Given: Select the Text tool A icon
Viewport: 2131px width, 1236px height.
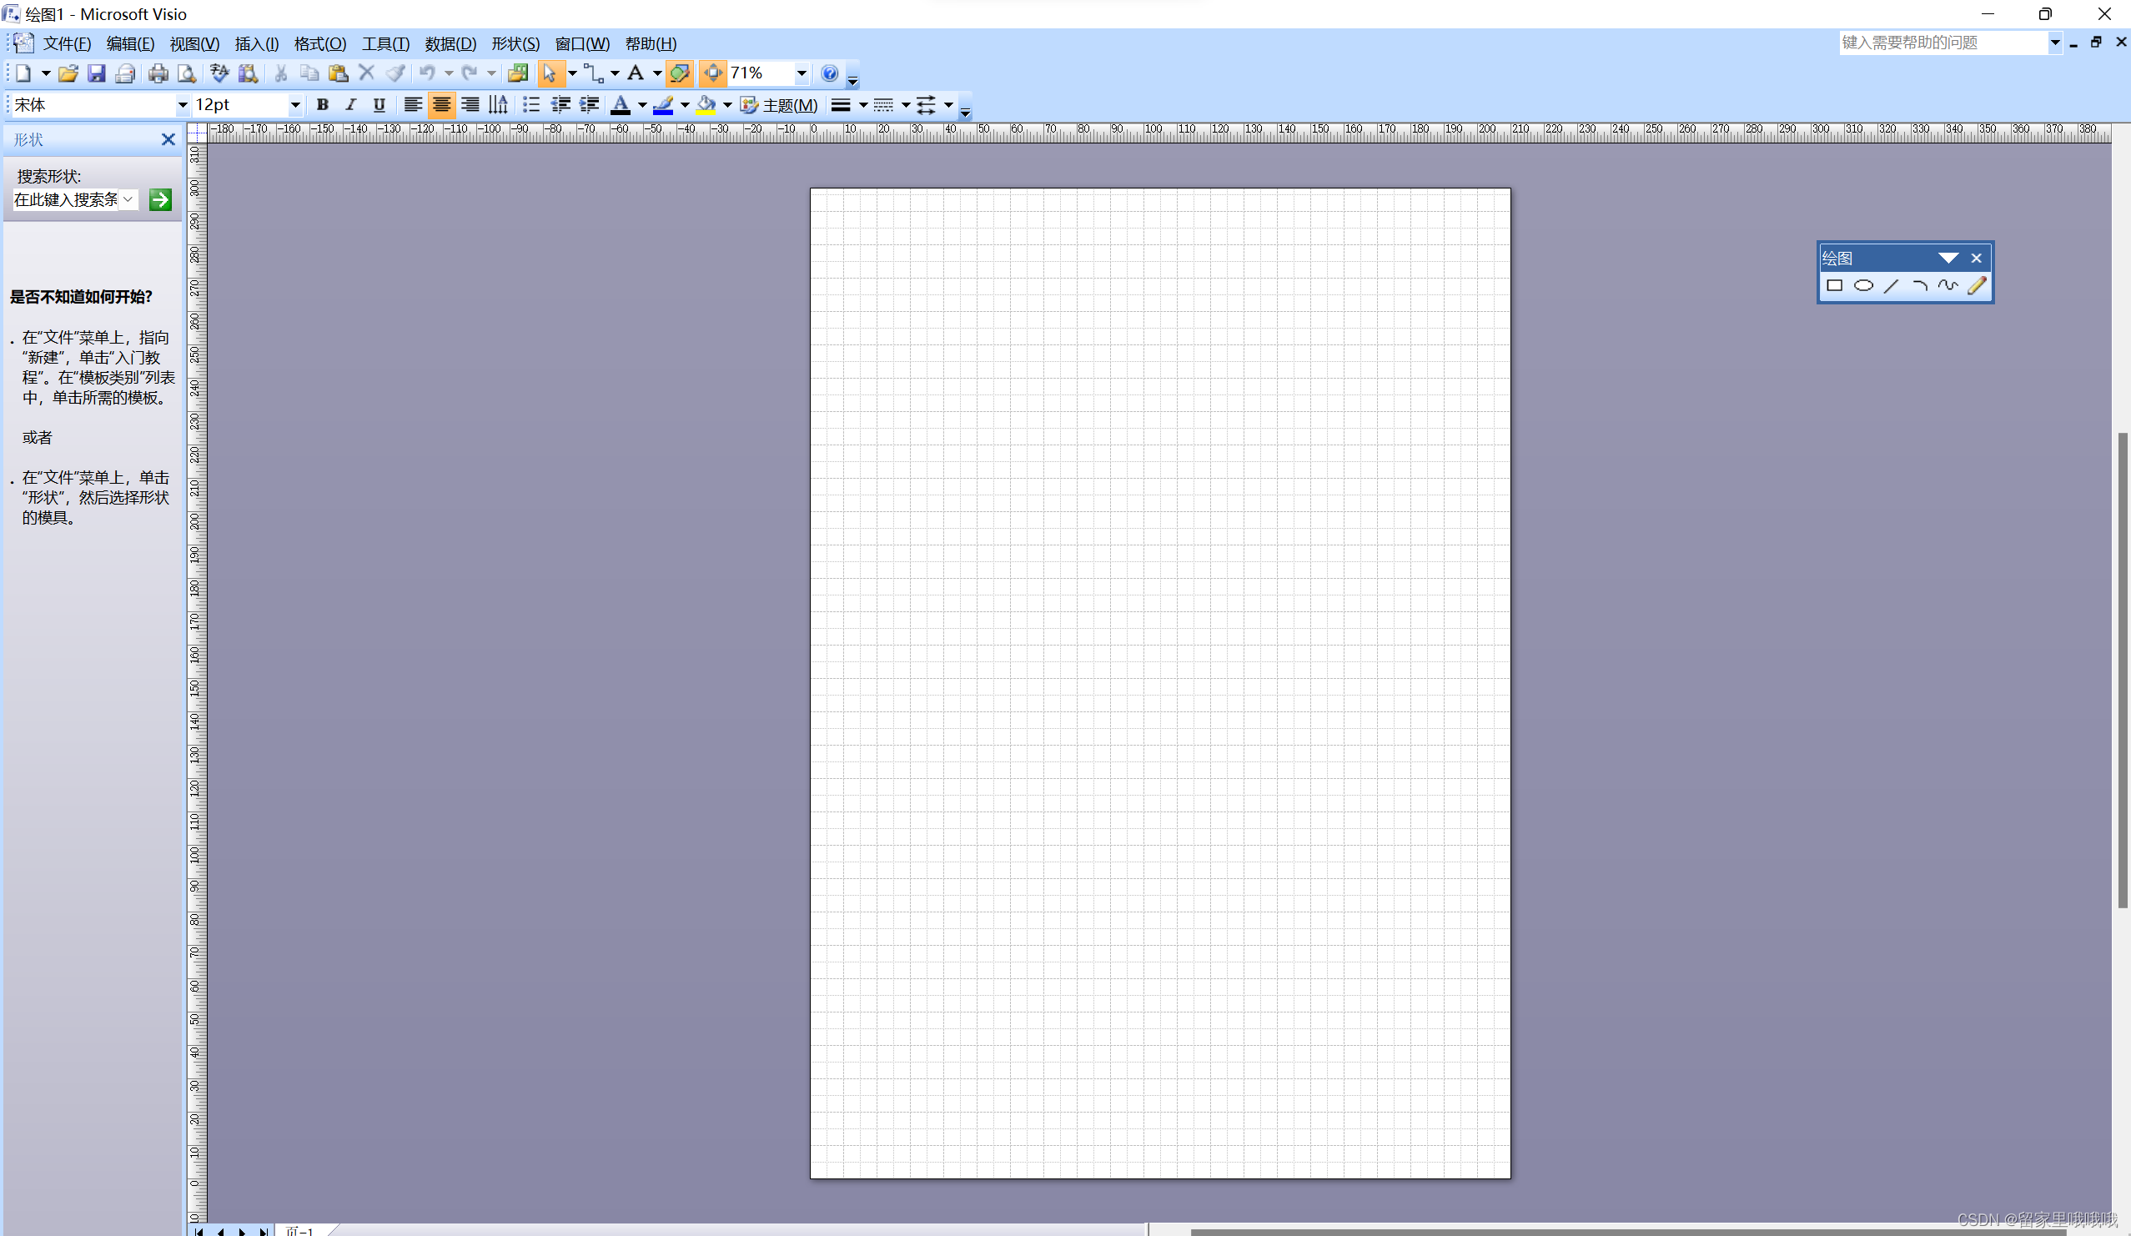Looking at the screenshot, I should (x=636, y=73).
